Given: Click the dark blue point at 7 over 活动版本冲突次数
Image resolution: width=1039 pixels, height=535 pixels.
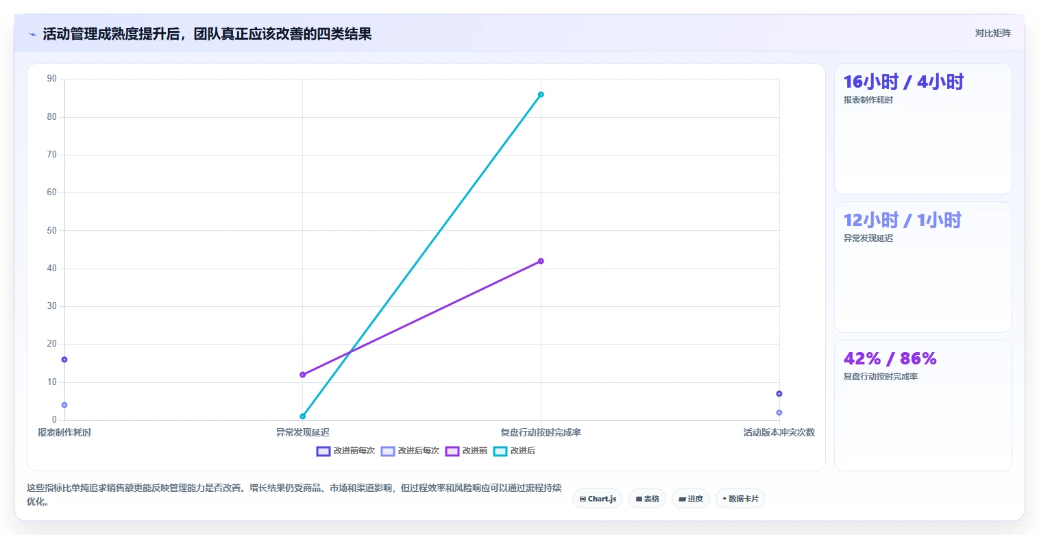Looking at the screenshot, I should click(779, 394).
